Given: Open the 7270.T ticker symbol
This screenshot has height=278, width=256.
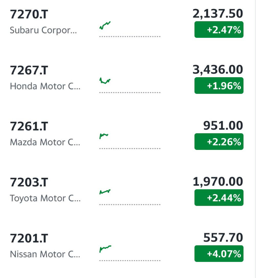Looking at the screenshot, I should coord(29,14).
